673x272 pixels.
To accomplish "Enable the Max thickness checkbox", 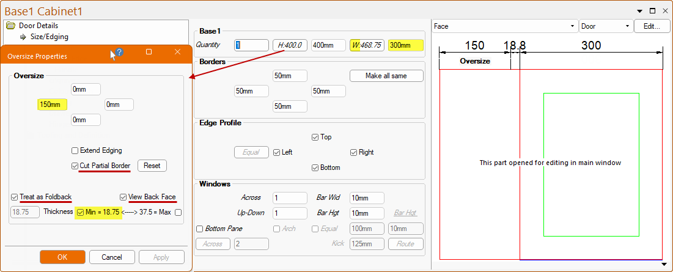I will coord(178,212).
